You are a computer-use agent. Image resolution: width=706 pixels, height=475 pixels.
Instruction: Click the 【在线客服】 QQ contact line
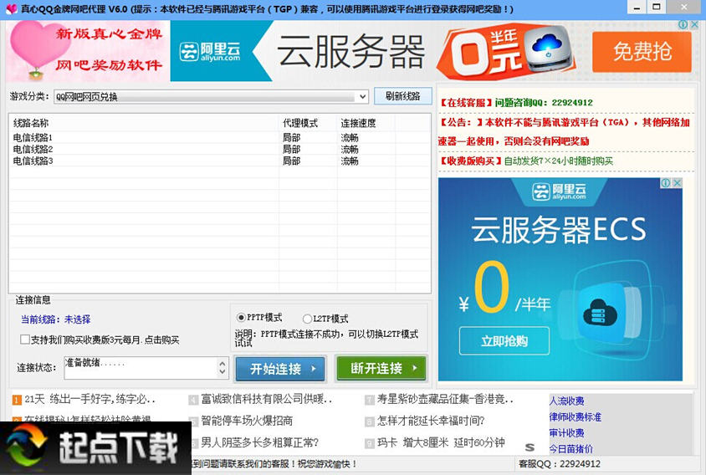coord(516,103)
